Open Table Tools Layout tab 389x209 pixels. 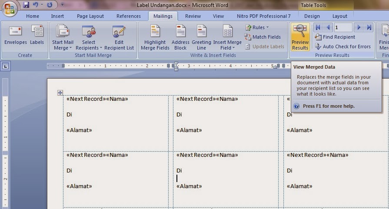tap(339, 16)
